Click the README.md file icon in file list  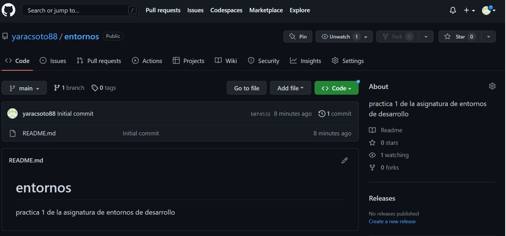point(12,133)
